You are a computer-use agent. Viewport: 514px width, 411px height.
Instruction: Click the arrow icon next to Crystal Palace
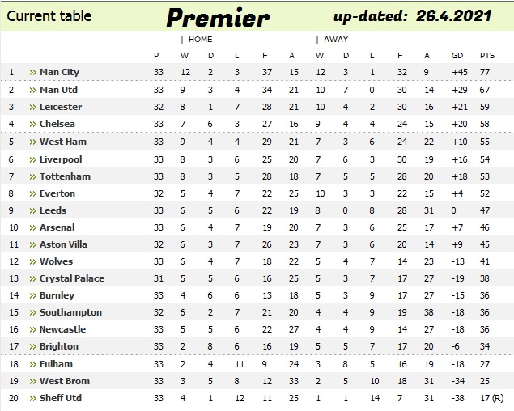(32, 279)
